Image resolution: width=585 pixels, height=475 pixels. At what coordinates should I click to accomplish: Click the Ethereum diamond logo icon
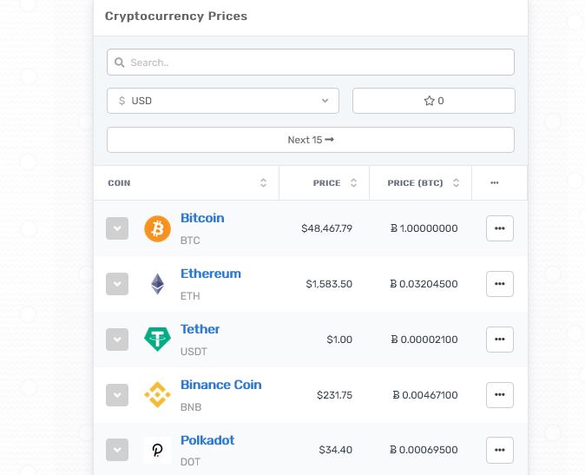tap(157, 284)
